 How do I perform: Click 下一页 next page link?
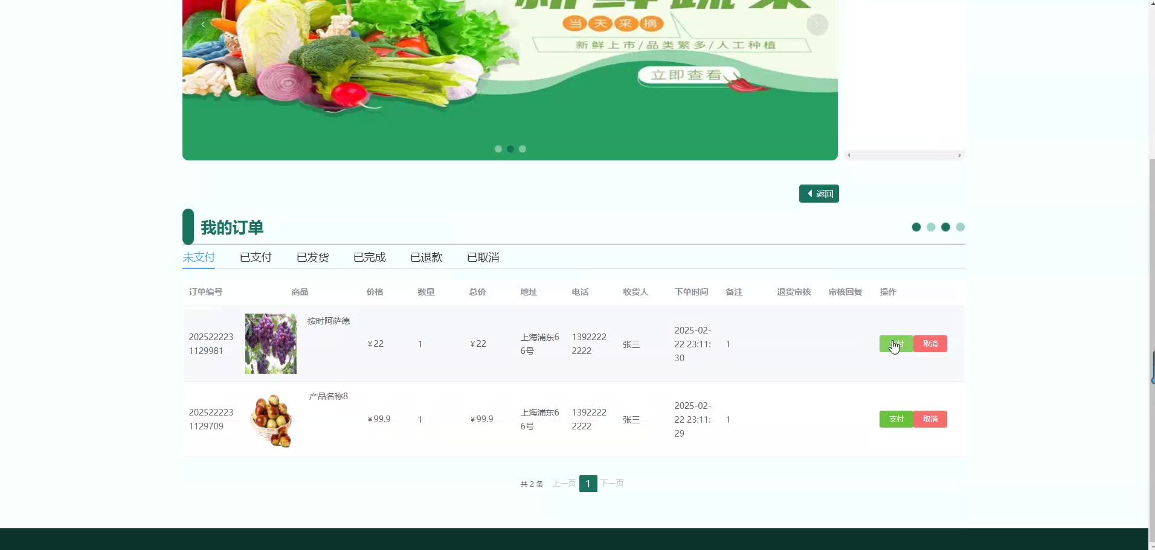pos(612,484)
